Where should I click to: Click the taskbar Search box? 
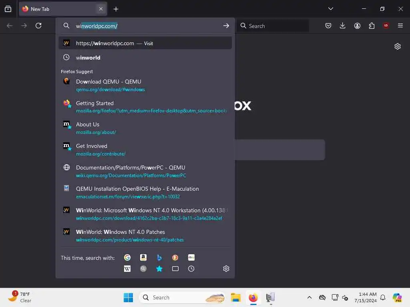(x=182, y=297)
